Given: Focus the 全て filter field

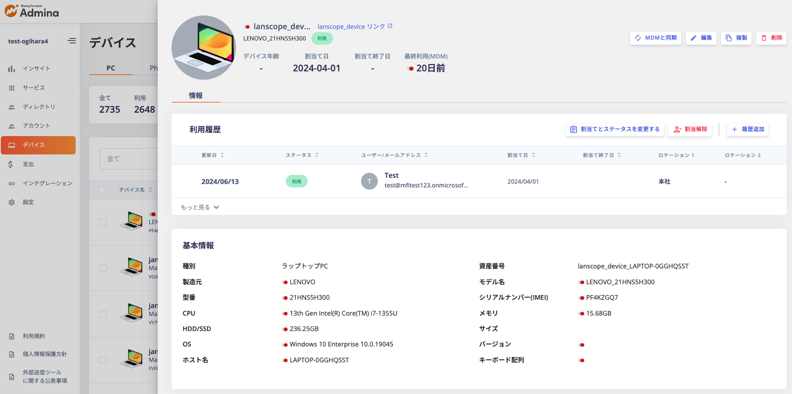Looking at the screenshot, I should tap(128, 159).
